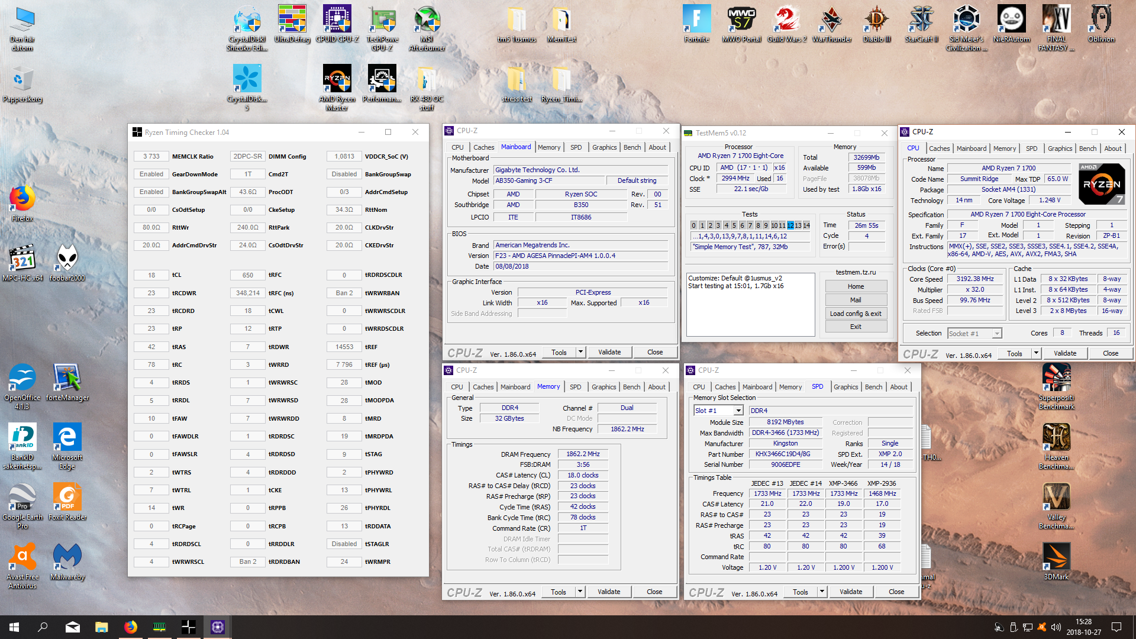Image resolution: width=1136 pixels, height=639 pixels.
Task: Launch Fortnite desktop shortcut
Action: tap(696, 24)
